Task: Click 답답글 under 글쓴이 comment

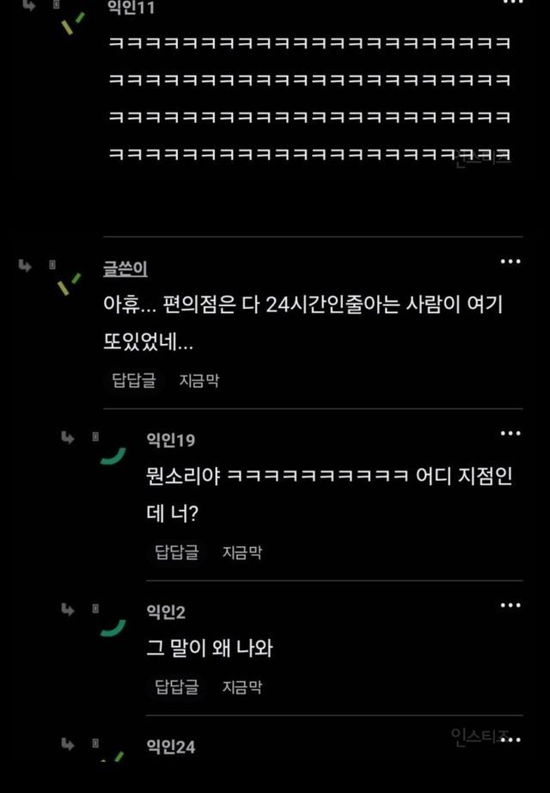Action: (134, 380)
